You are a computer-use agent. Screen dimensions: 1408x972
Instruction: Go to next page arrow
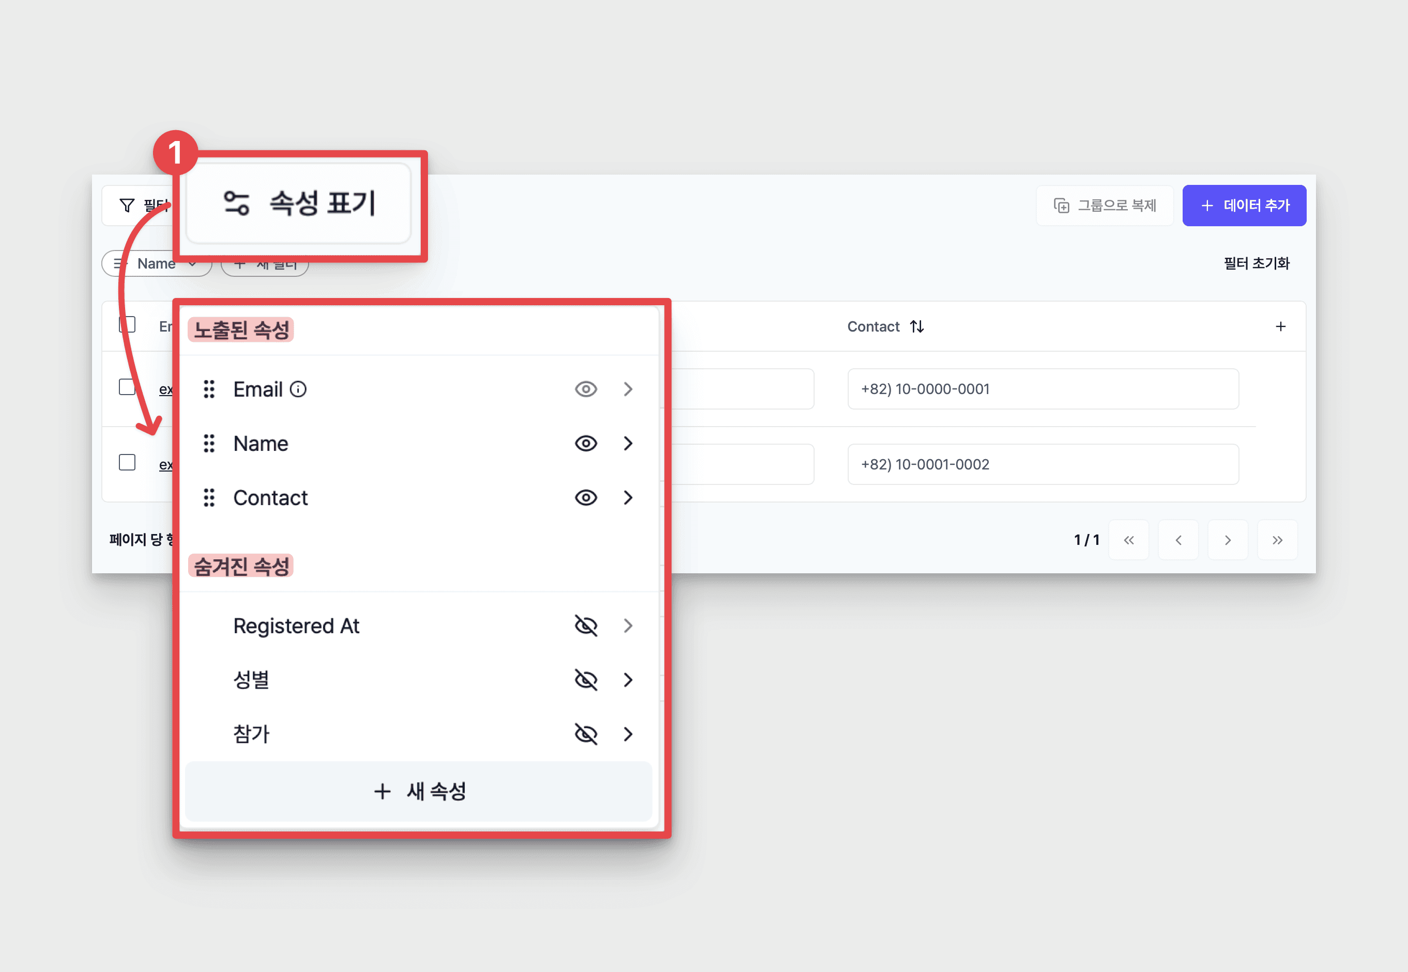(x=1227, y=540)
